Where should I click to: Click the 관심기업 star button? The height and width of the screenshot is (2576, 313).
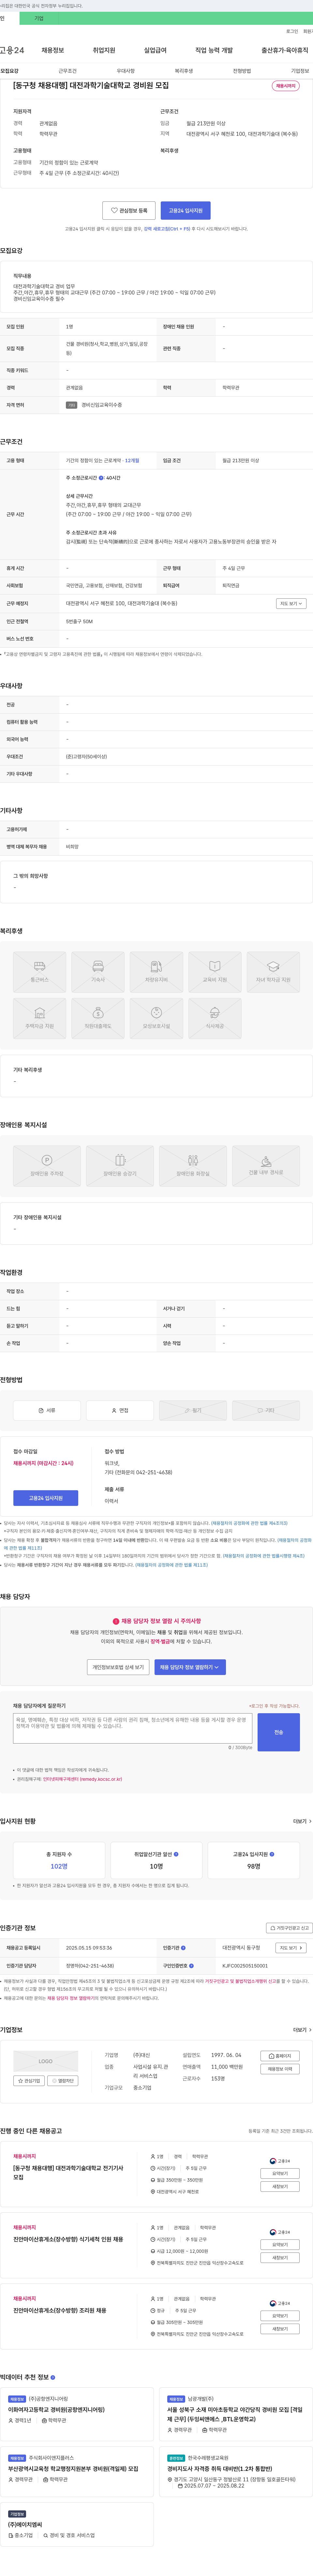[29, 2081]
